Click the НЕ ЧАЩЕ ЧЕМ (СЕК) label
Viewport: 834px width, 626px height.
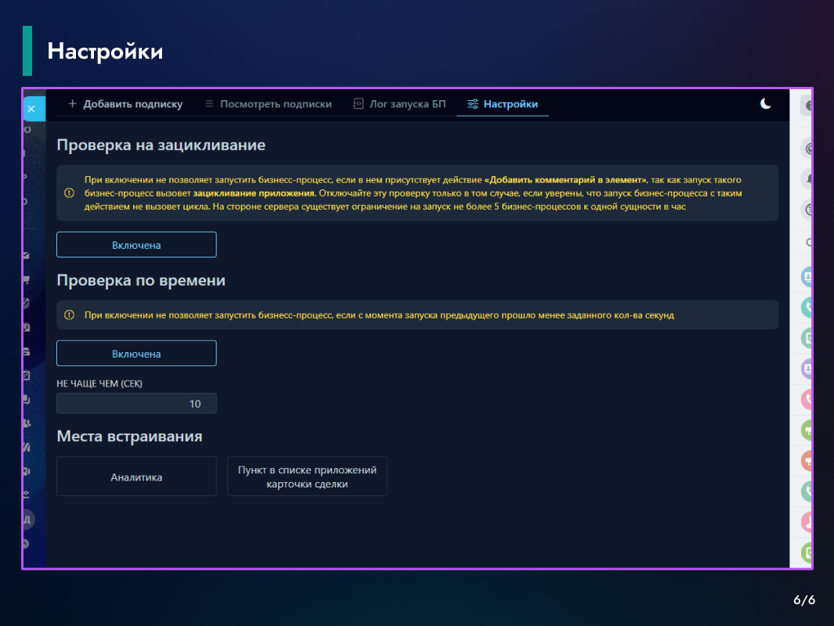99,383
